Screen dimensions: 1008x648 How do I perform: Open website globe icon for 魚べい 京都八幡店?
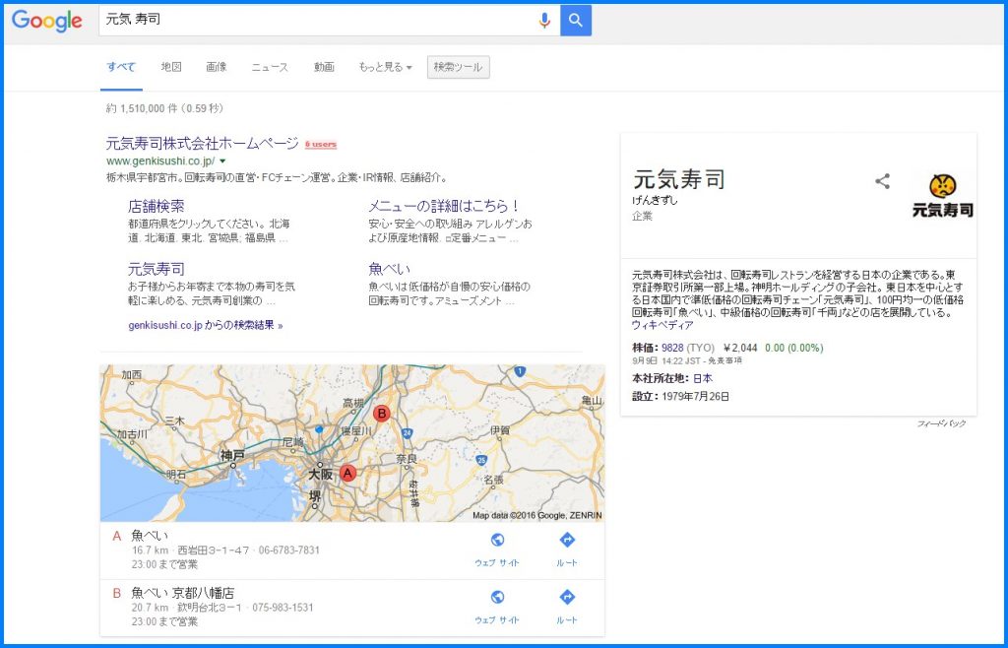497,598
